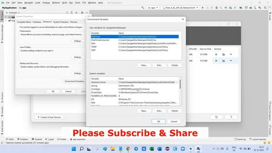Image resolution: width=272 pixels, height=153 pixels.
Task: Click the Make Project hammer icon
Action: [143, 8]
